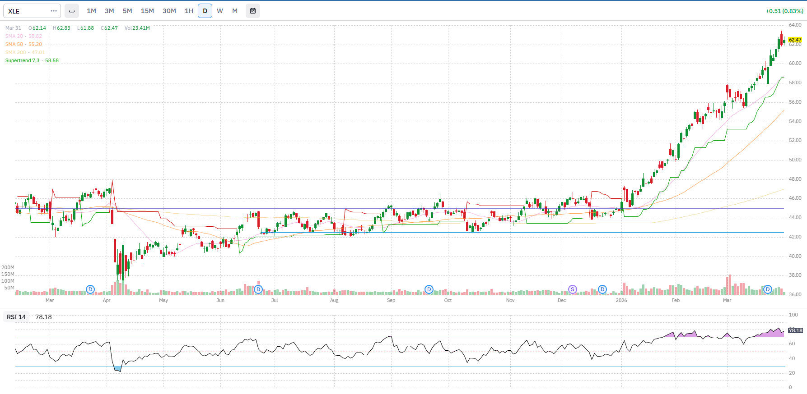807x394 pixels.
Task: Click the dividend D marker before 2026
Action: coord(602,289)
